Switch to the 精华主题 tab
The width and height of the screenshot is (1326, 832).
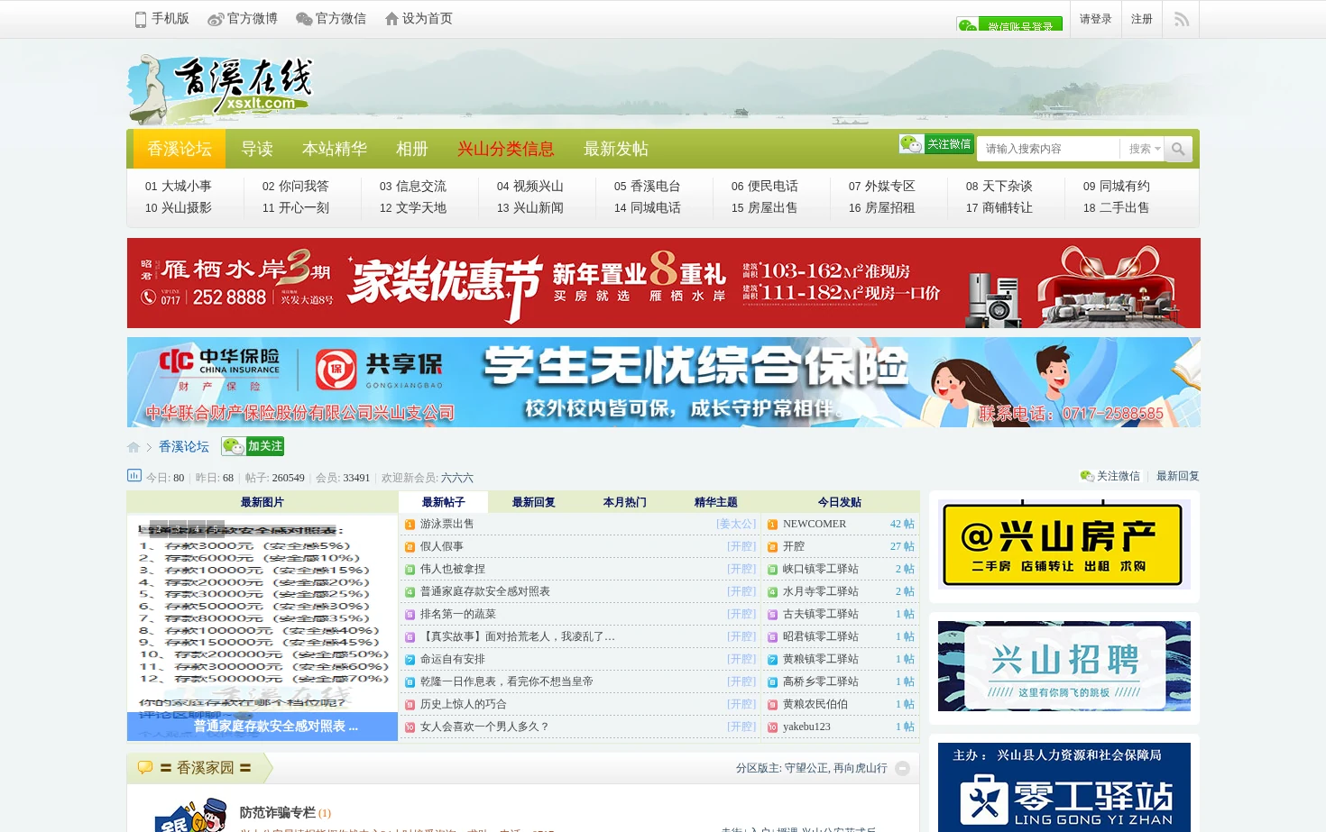716,502
